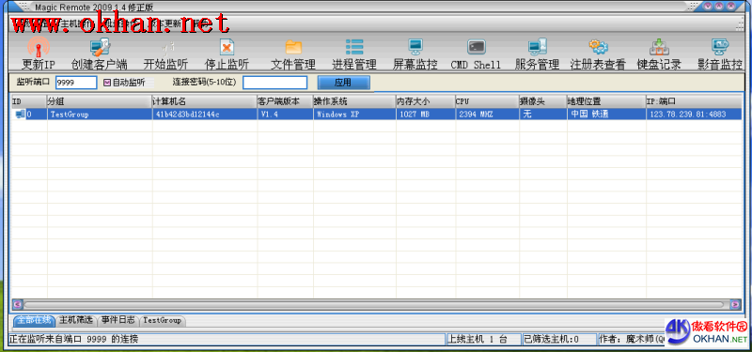Screen dimensions: 752x352
Task: Click the 更新IP antenna icon
Action: pos(39,47)
